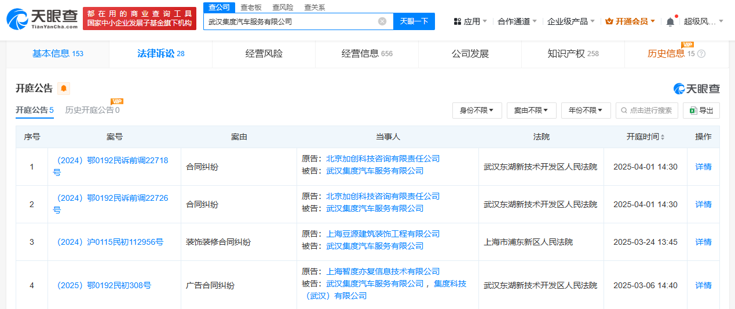Open plaintiff 上海智度亦复信息技术有限公司
The height and width of the screenshot is (309, 735).
point(383,271)
